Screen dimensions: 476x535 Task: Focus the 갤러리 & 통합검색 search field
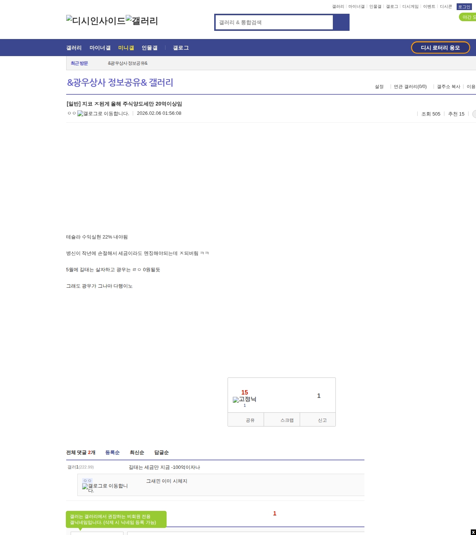tap(274, 22)
